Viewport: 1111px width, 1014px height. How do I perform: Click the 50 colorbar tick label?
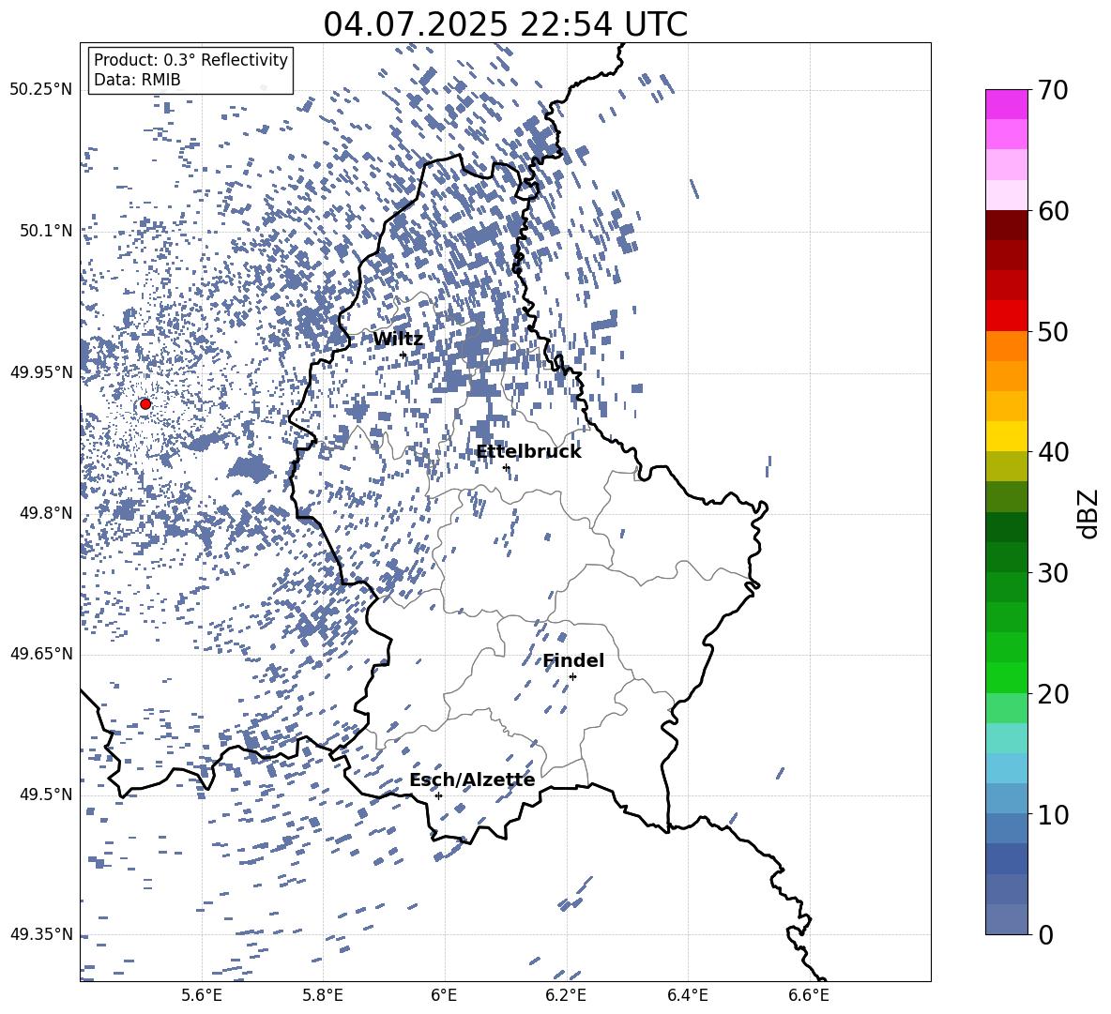(1053, 332)
